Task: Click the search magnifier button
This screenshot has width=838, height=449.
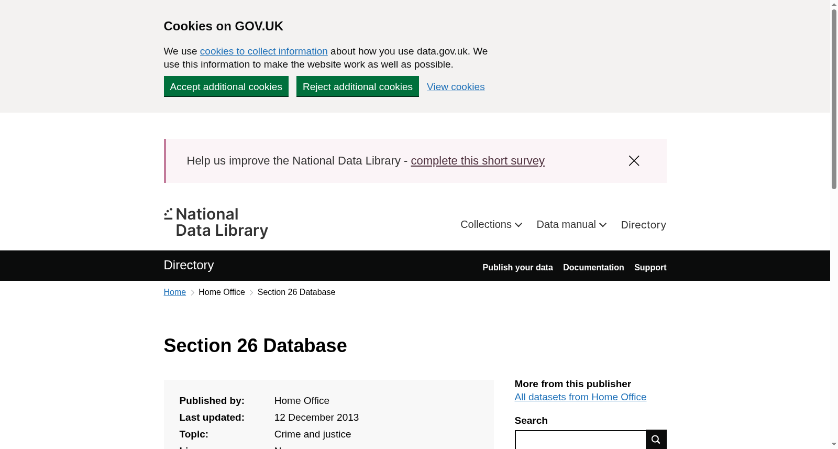Action: point(656,440)
